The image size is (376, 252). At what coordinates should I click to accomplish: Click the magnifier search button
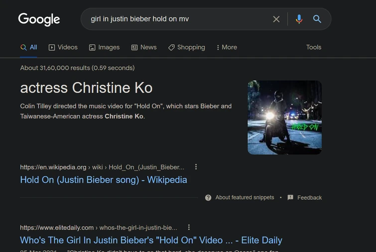click(317, 19)
